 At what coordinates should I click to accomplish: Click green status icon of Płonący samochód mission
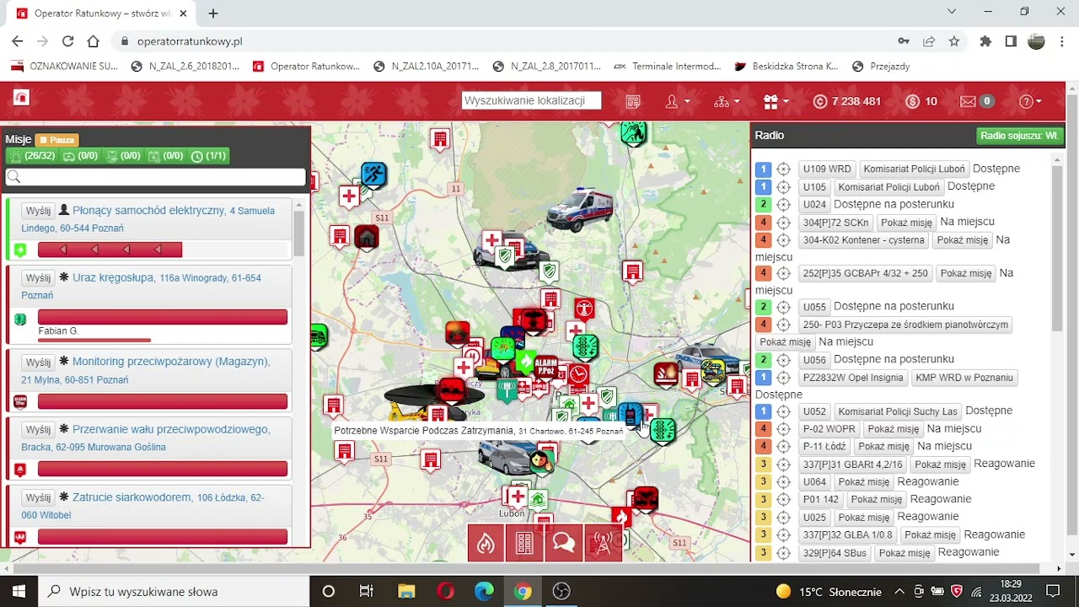[20, 250]
